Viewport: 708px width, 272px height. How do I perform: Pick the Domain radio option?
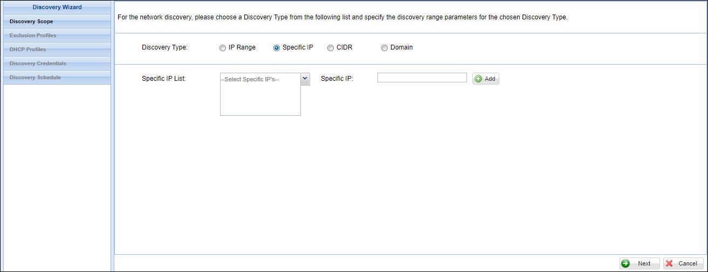[x=384, y=47]
